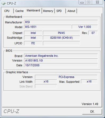Click the PM45 chipset value

[x=61, y=33]
